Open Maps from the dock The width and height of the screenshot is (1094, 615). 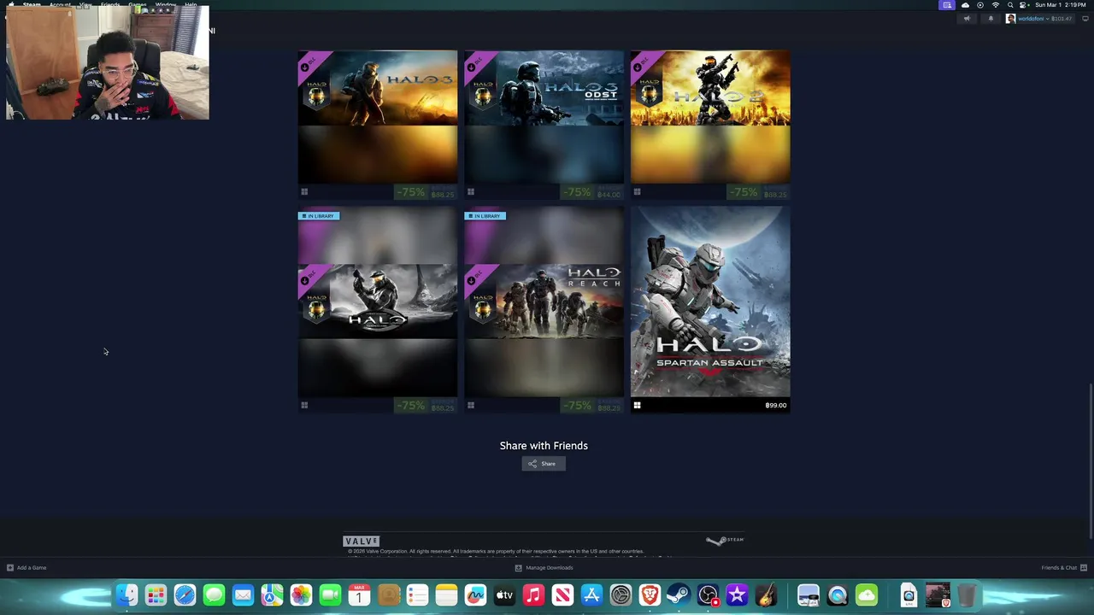pos(272,595)
